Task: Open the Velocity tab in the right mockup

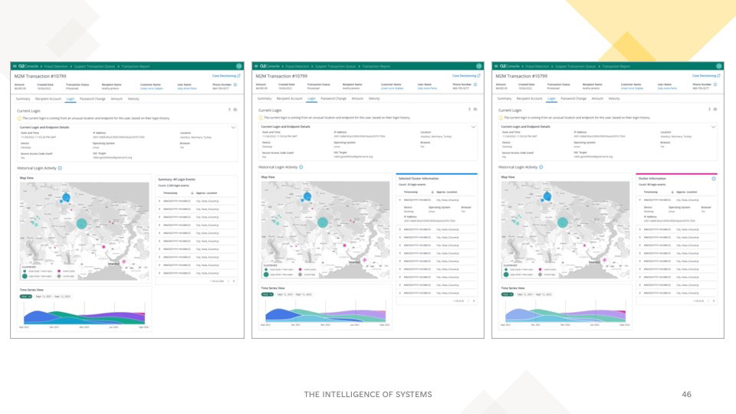Action: (x=614, y=99)
